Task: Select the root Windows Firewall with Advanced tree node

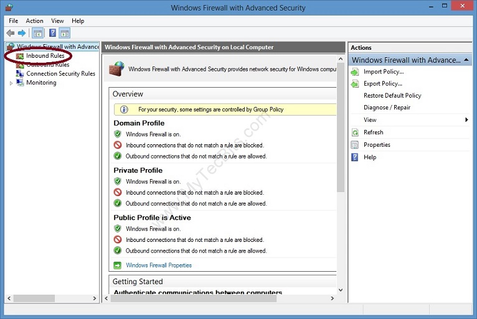Action: pos(58,47)
